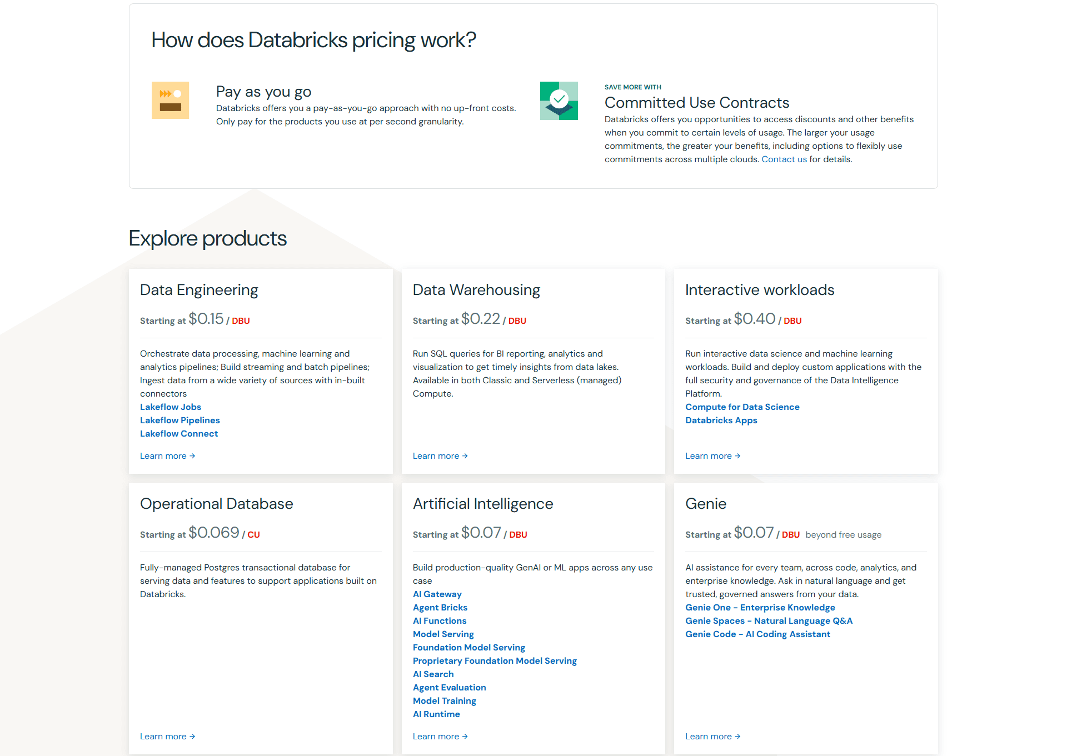Open the Contact us link
The height and width of the screenshot is (756, 1067).
[784, 159]
